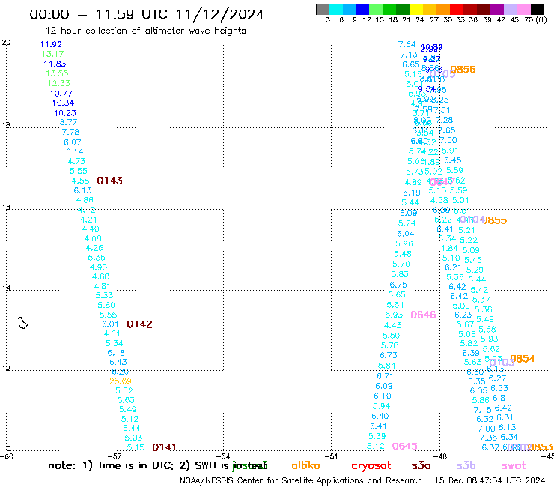The image size is (554, 487).
Task: Click the yellow swatch in the wave height legend
Action: click(416, 9)
